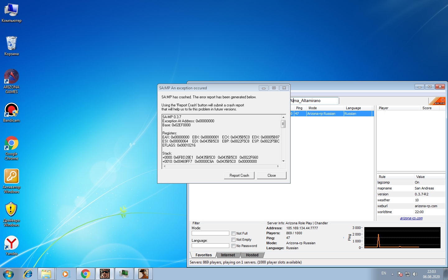
Task: Open Internet Explorer from the taskbar
Action: 28,274
